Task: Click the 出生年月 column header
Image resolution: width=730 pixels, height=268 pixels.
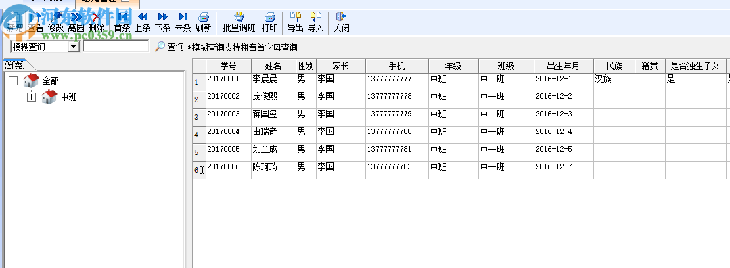Action: pyautogui.click(x=564, y=66)
